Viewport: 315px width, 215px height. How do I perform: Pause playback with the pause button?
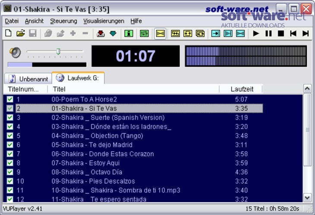(x=268, y=33)
